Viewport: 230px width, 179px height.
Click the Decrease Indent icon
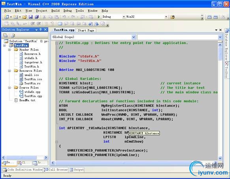tap(32, 24)
